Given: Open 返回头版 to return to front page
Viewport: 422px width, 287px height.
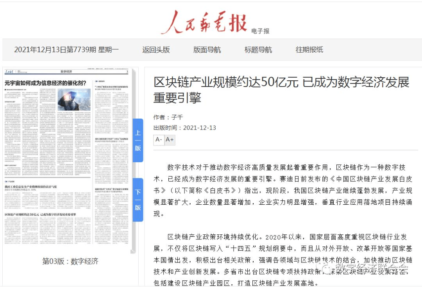Looking at the screenshot, I should point(155,50).
